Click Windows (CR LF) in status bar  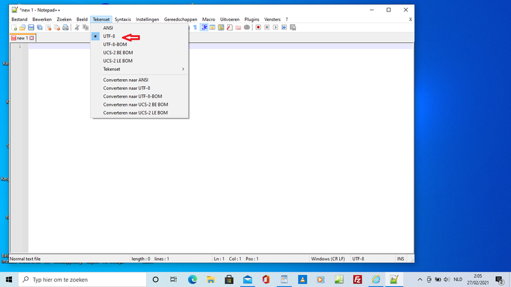pyautogui.click(x=329, y=259)
